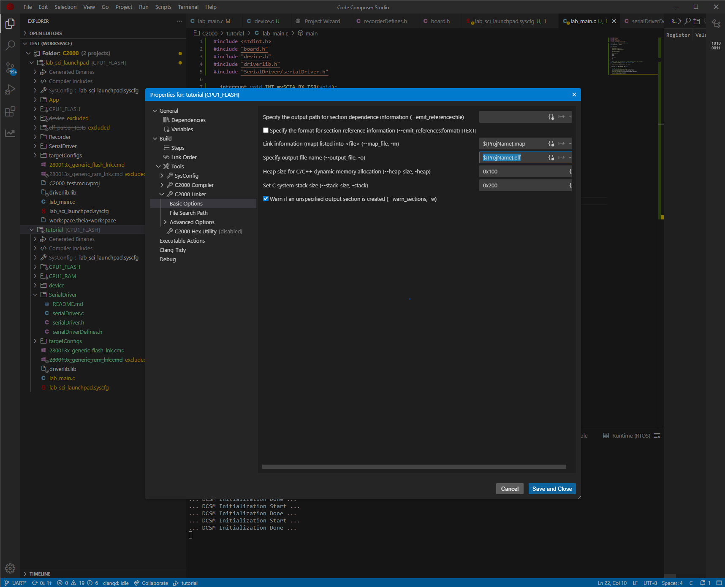Expand the C2000 Compiler tree node
725x587 pixels.
[x=162, y=185]
